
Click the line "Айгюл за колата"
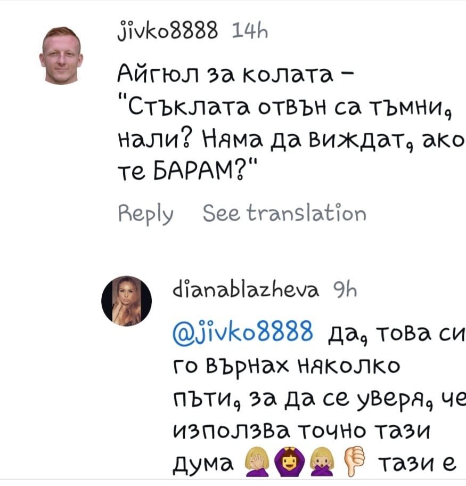click(235, 75)
